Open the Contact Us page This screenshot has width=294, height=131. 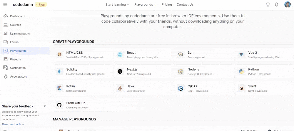tap(185, 4)
